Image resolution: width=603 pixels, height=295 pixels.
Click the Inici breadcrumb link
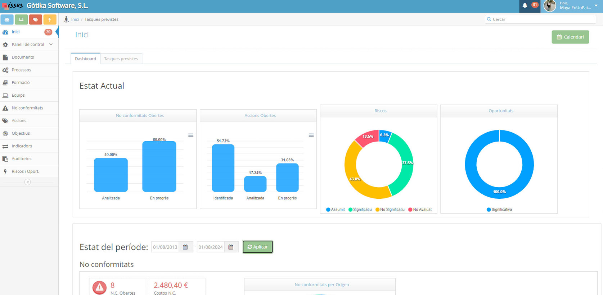[x=75, y=19]
